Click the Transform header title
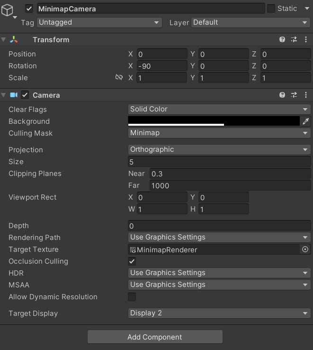Screen dimensions: 313x350 [51, 40]
